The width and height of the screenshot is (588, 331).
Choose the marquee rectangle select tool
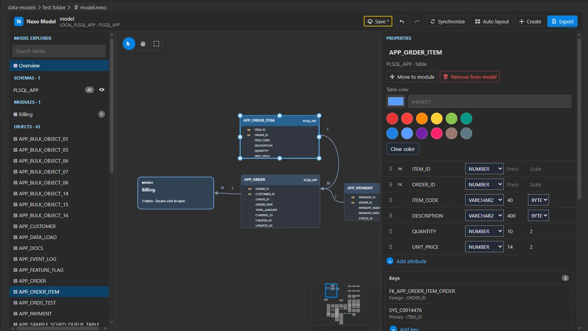pyautogui.click(x=156, y=44)
